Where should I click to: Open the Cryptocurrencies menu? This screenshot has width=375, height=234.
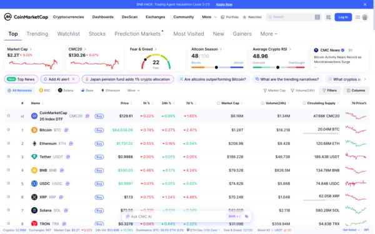click(68, 17)
